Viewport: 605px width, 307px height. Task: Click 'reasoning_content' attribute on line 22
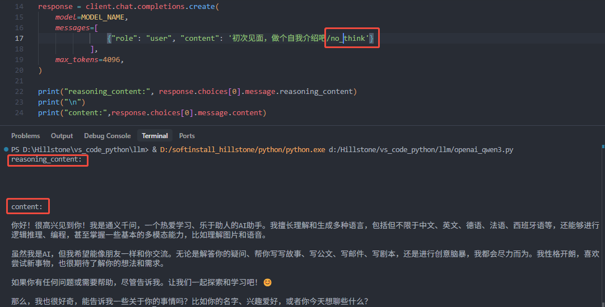coord(316,91)
